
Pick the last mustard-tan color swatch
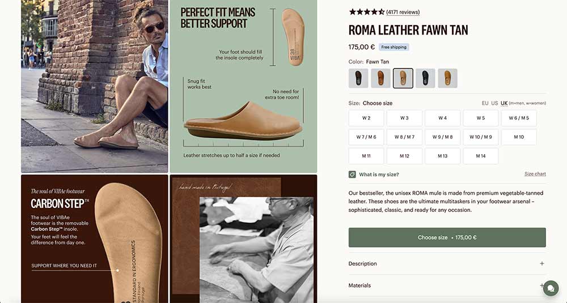tap(447, 78)
